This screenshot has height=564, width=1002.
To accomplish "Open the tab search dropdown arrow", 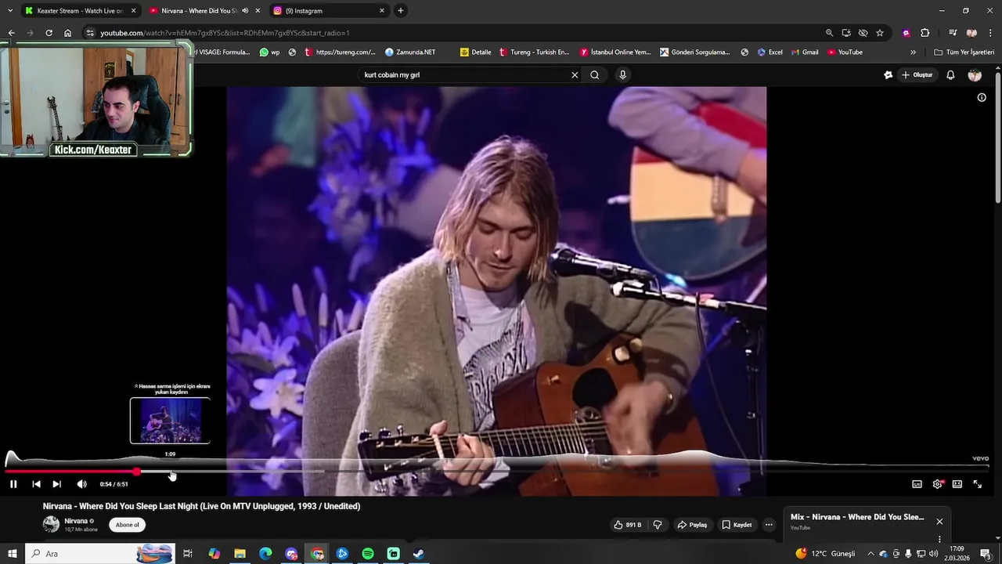I will 10,11.
